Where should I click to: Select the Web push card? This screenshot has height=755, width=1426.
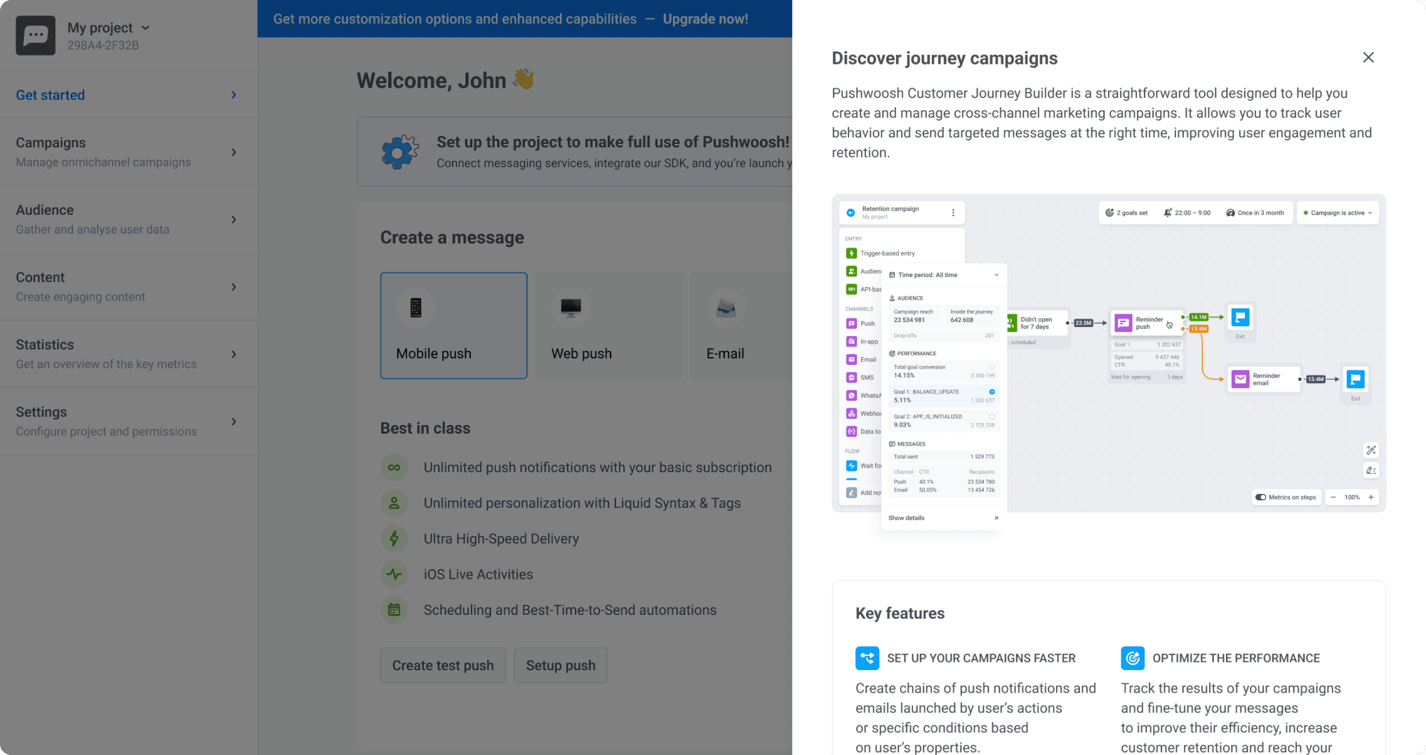click(x=608, y=326)
